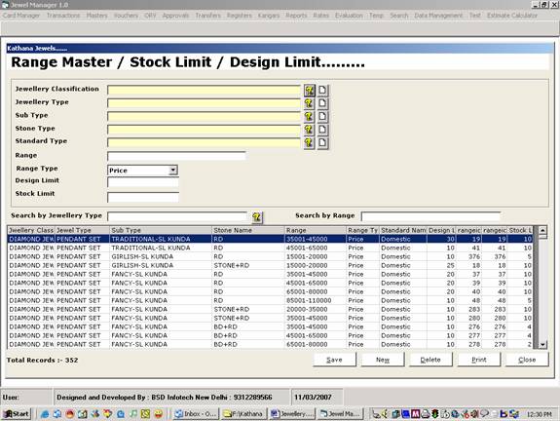This screenshot has height=421, width=560.
Task: Click the New button
Action: 383,360
